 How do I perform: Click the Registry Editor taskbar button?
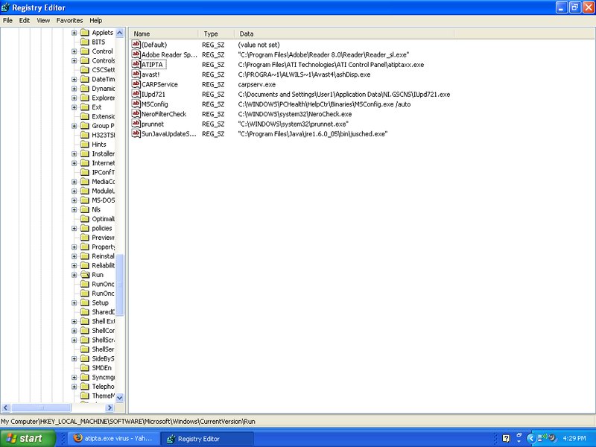[207, 438]
